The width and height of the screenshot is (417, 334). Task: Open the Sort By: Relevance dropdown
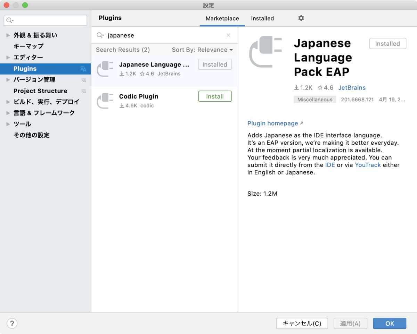click(x=202, y=50)
